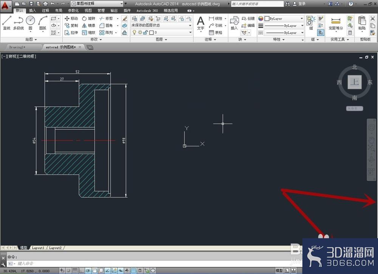Open the Text (文字) annotation tool

tap(201, 23)
